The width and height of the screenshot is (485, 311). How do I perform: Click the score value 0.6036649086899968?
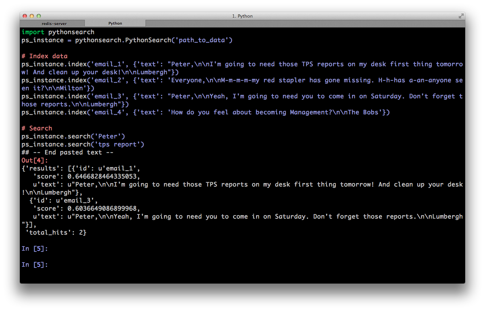[102, 208]
